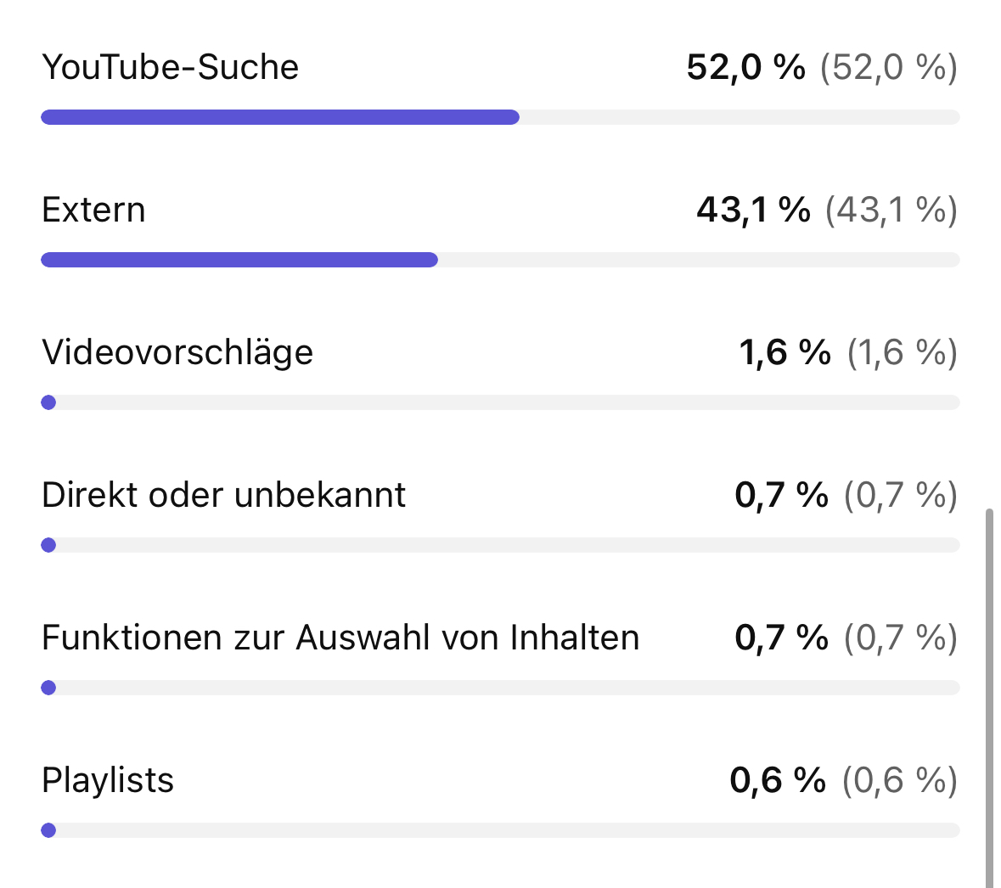Open Funktionen zur Auswahl von Inhalten

click(340, 638)
